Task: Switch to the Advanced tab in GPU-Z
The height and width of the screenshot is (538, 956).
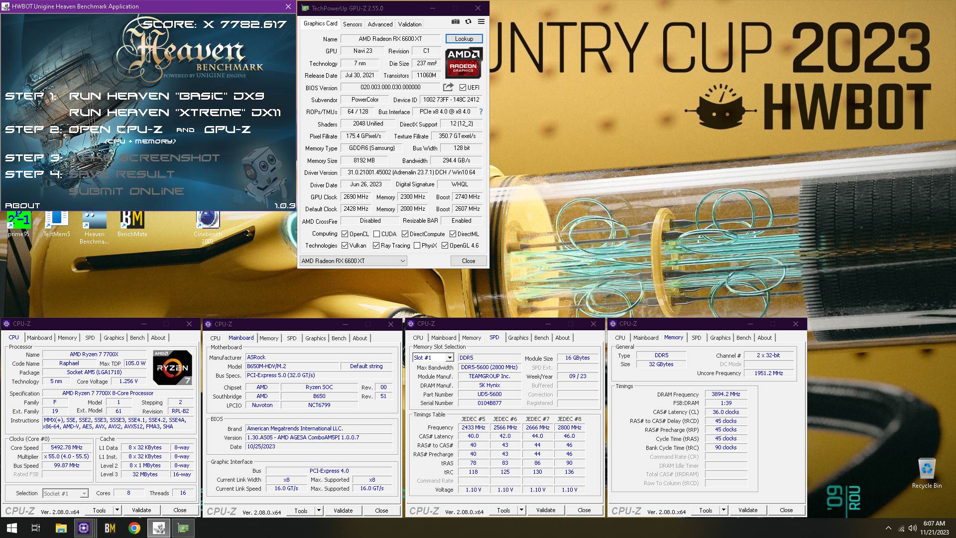Action: [380, 24]
